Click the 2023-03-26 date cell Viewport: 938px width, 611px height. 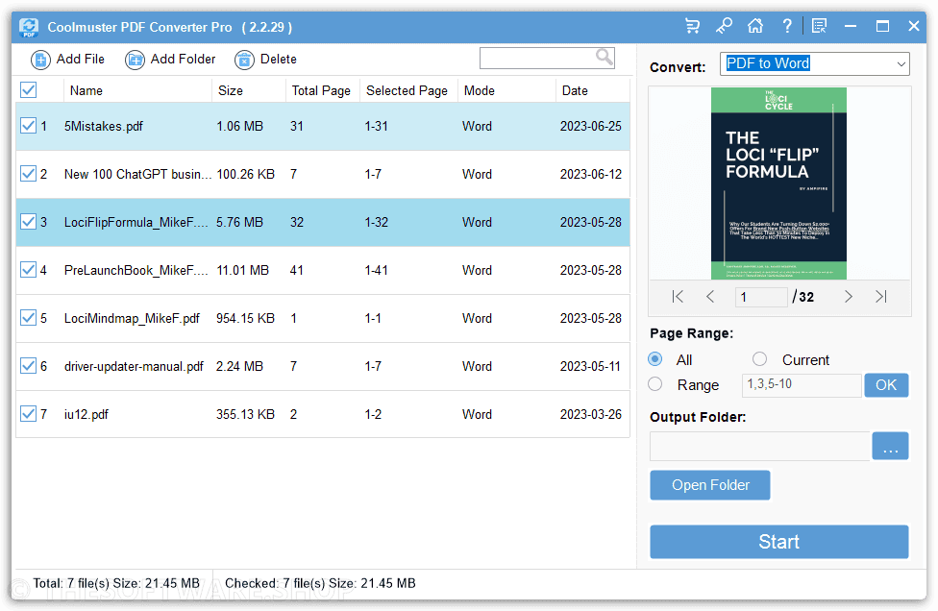coord(590,414)
